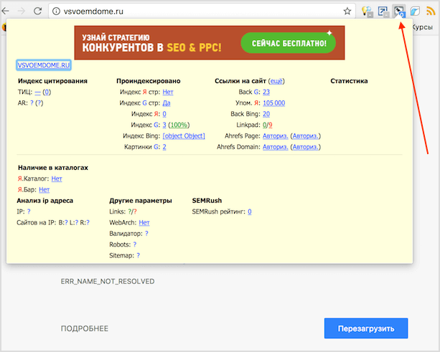Click the SEO & PPC competitors banner
The width and height of the screenshot is (440, 352).
pos(210,42)
